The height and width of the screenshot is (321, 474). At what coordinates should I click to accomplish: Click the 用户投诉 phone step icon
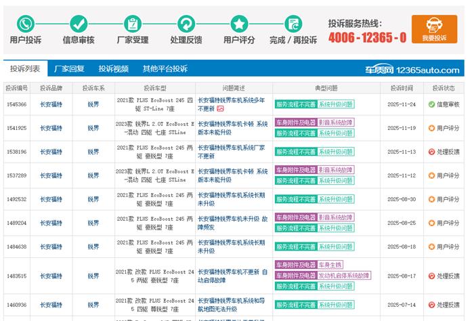tap(26, 24)
